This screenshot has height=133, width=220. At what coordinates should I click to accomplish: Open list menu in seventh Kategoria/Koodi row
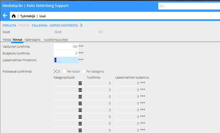pyautogui.click(x=80, y=124)
